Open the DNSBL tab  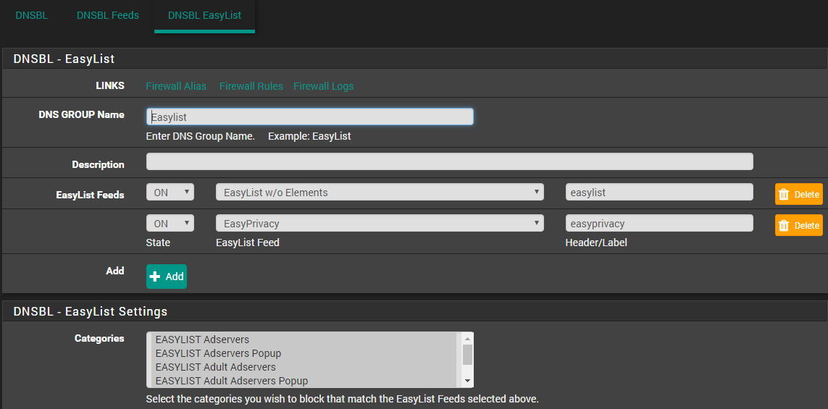32,15
